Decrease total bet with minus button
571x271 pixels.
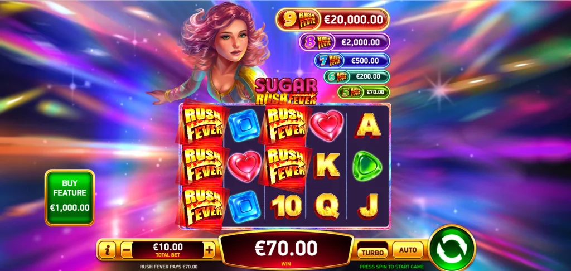126,250
